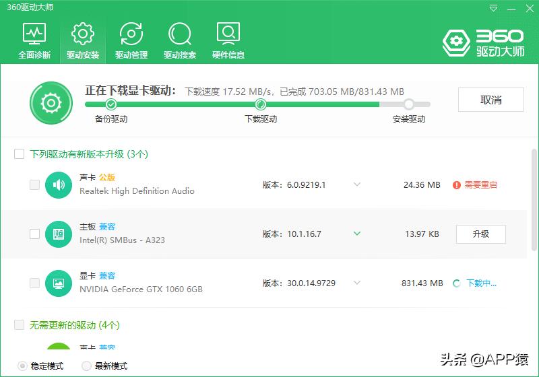Click the 13.97 KB size value
The width and height of the screenshot is (539, 377).
tap(422, 234)
